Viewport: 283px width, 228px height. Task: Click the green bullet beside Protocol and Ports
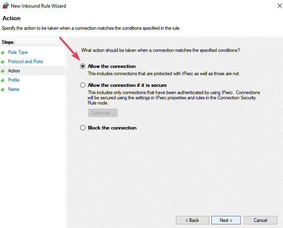click(3, 62)
